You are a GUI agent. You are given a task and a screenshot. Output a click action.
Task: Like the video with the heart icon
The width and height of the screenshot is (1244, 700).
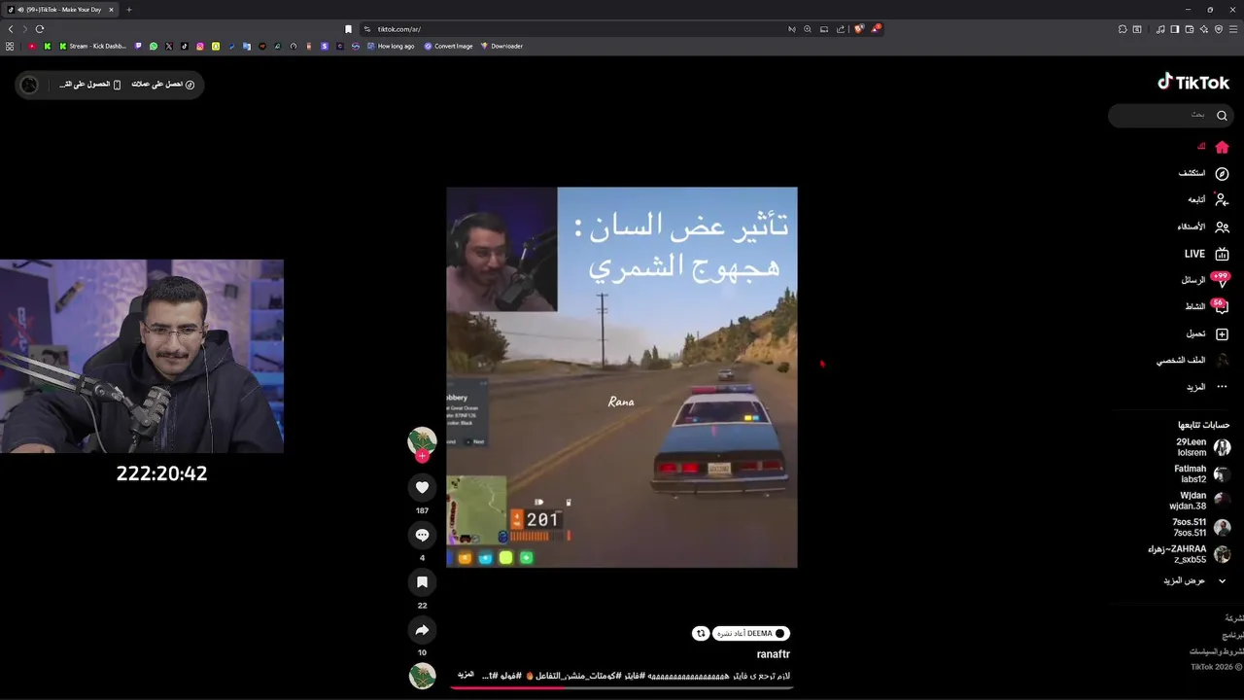(422, 487)
